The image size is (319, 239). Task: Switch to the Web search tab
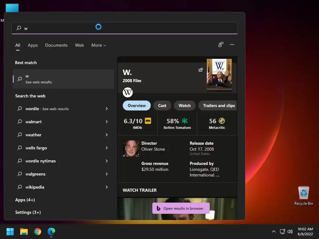pyautogui.click(x=79, y=45)
